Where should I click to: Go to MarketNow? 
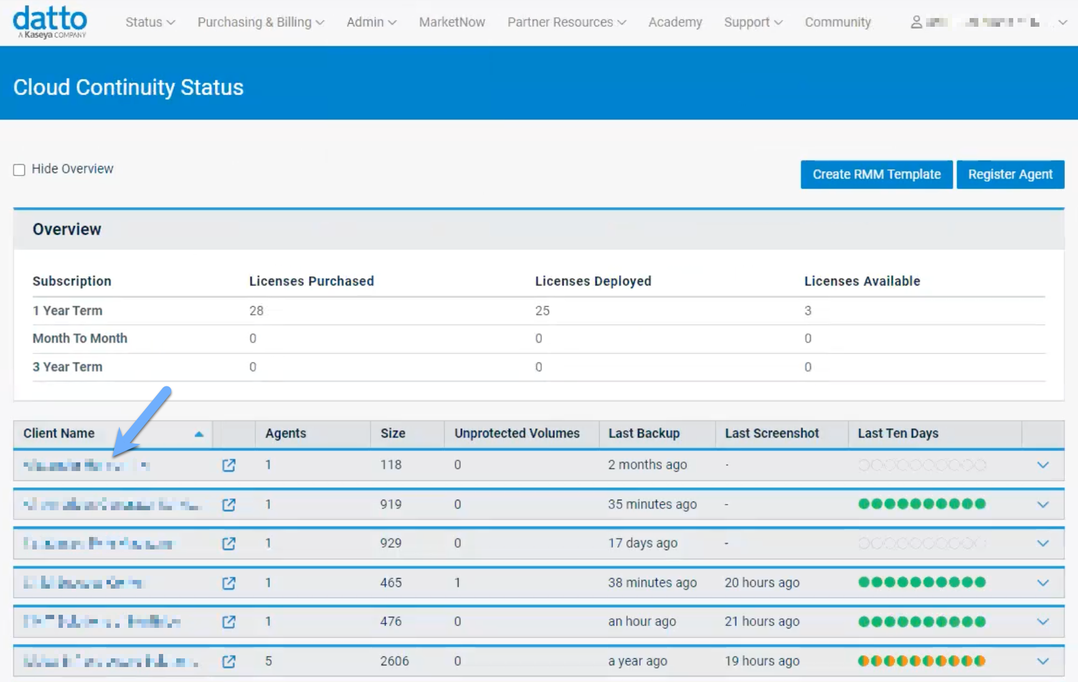click(x=452, y=22)
